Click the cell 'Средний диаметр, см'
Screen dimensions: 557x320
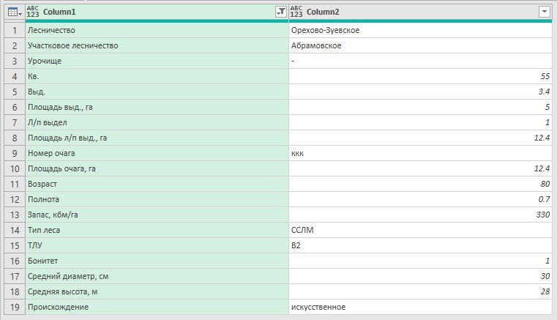pos(157,276)
